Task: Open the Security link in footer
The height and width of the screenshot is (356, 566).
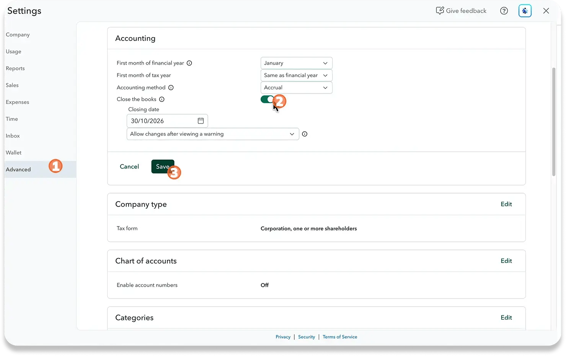Action: click(x=307, y=337)
